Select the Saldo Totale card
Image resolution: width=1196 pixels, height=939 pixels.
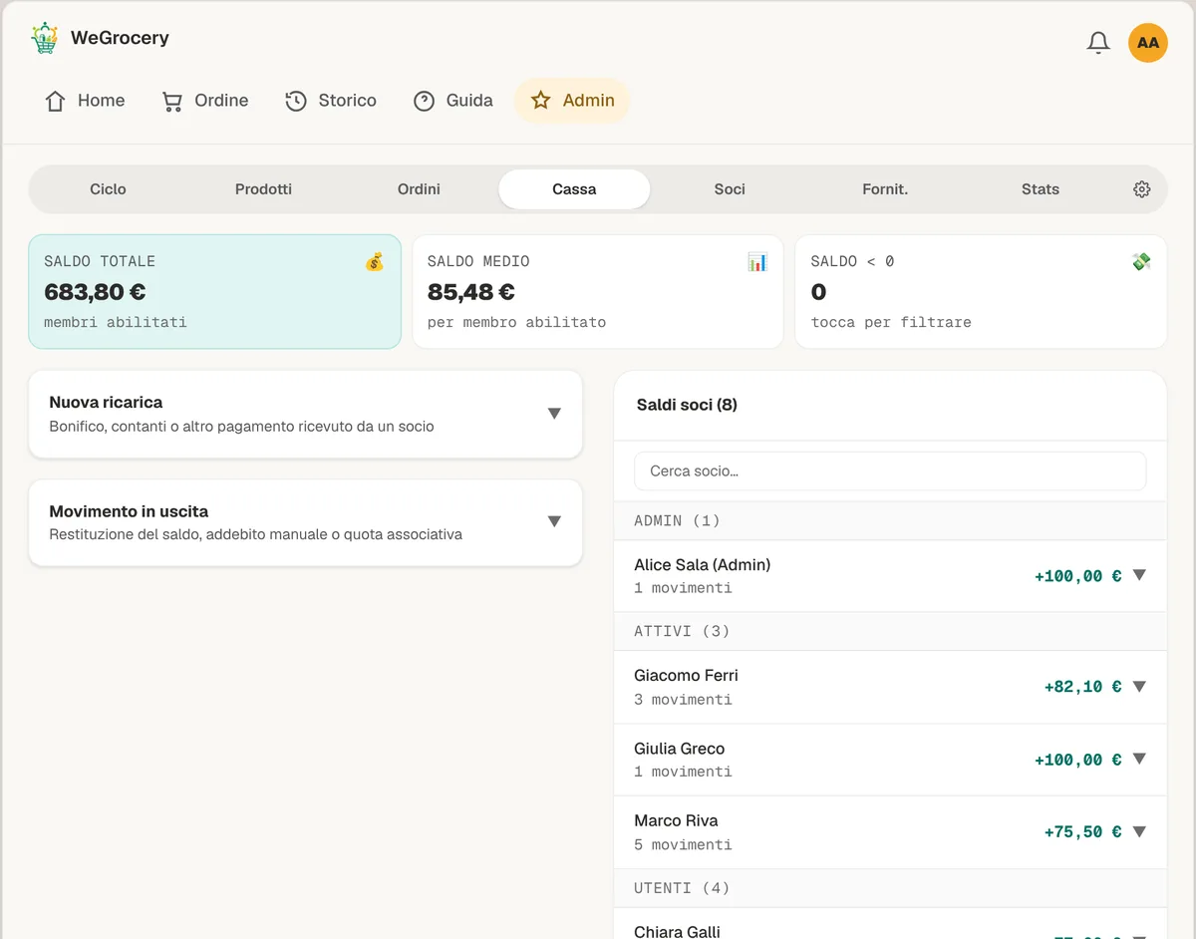pos(214,292)
